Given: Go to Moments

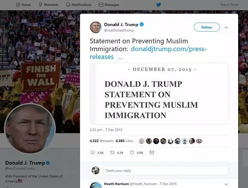Looking at the screenshot, I should (x=49, y=5).
